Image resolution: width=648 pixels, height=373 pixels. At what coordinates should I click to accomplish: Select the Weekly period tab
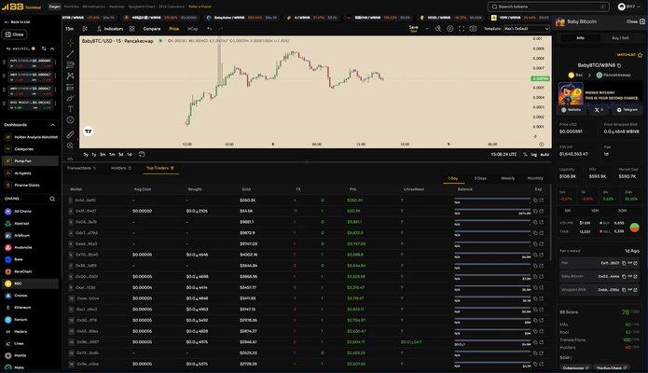click(507, 178)
